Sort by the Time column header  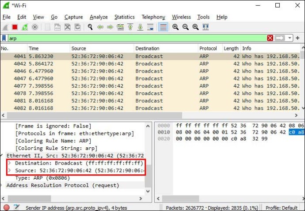tap(49, 48)
